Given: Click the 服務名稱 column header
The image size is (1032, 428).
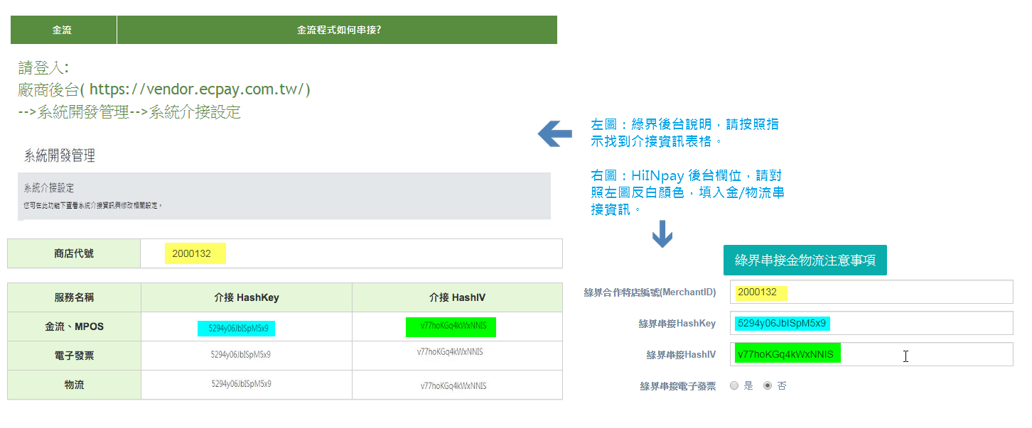Looking at the screenshot, I should pyautogui.click(x=74, y=297).
